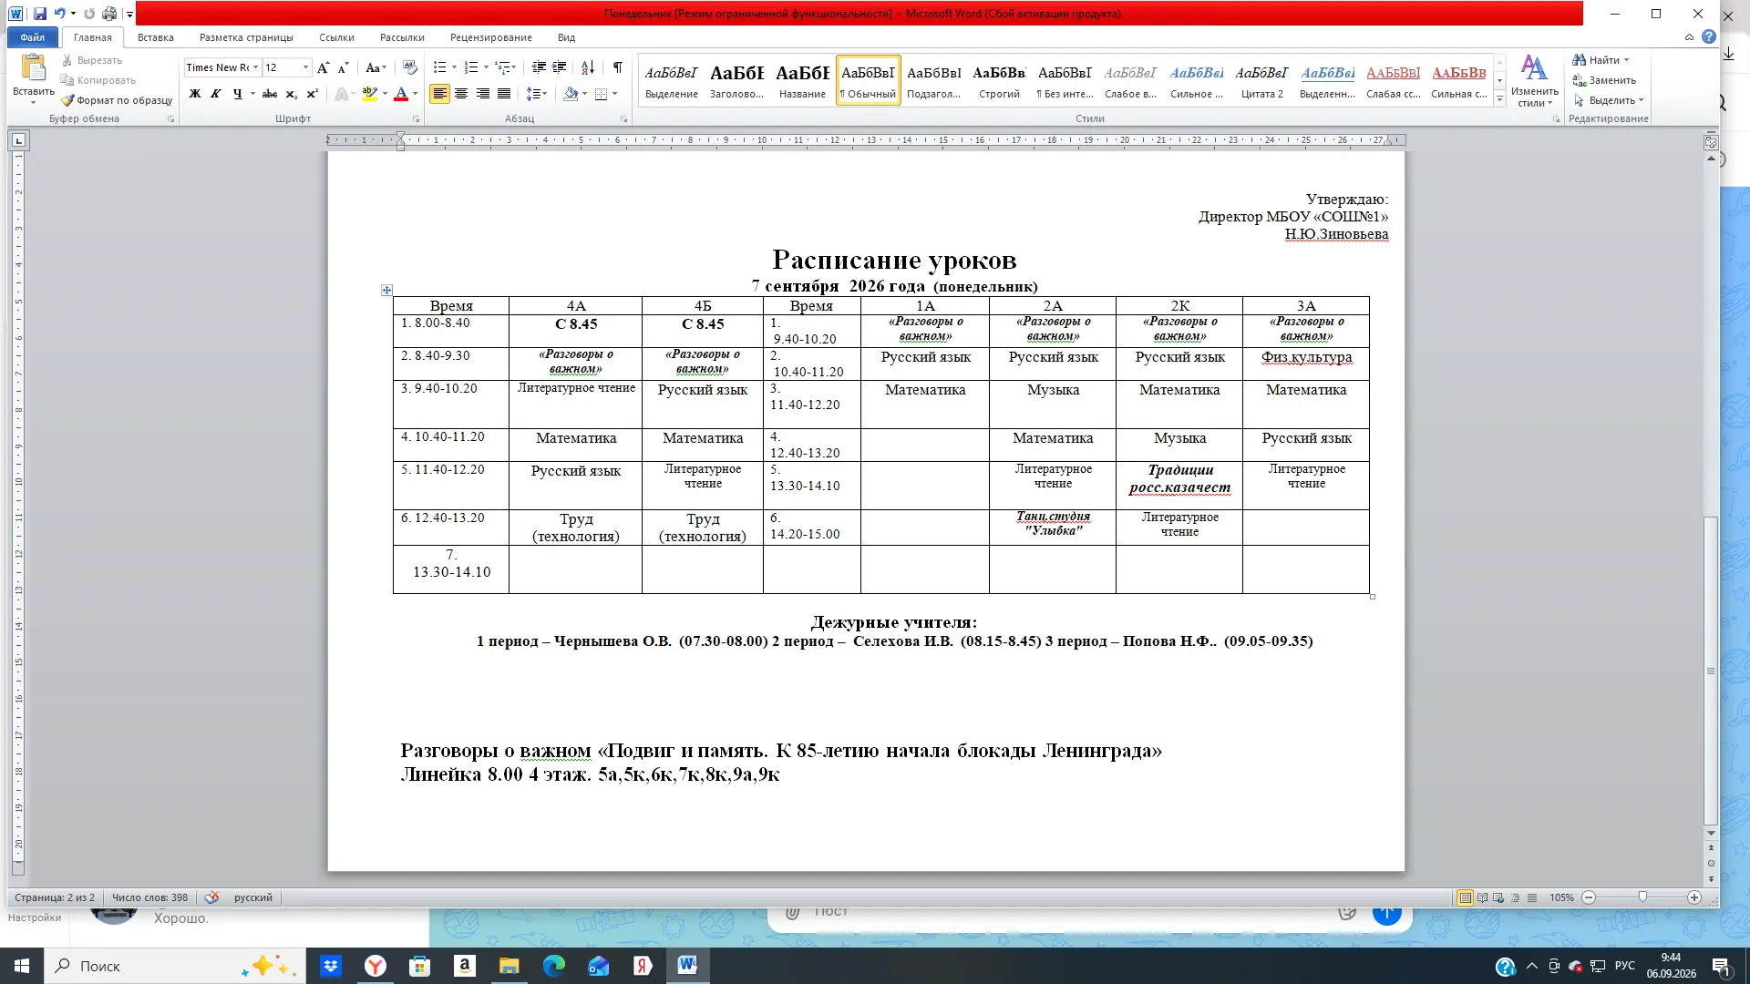The image size is (1750, 984).
Task: Open File Explorer from the taskbar
Action: (509, 966)
